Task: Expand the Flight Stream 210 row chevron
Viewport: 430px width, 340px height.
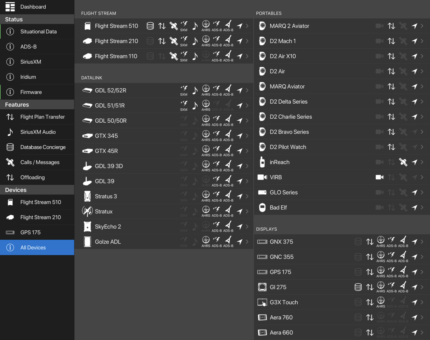Action: click(247, 41)
